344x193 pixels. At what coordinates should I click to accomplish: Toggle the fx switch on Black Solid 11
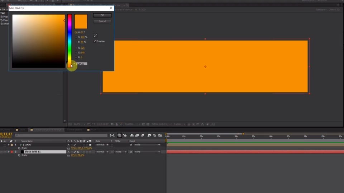tap(78, 152)
